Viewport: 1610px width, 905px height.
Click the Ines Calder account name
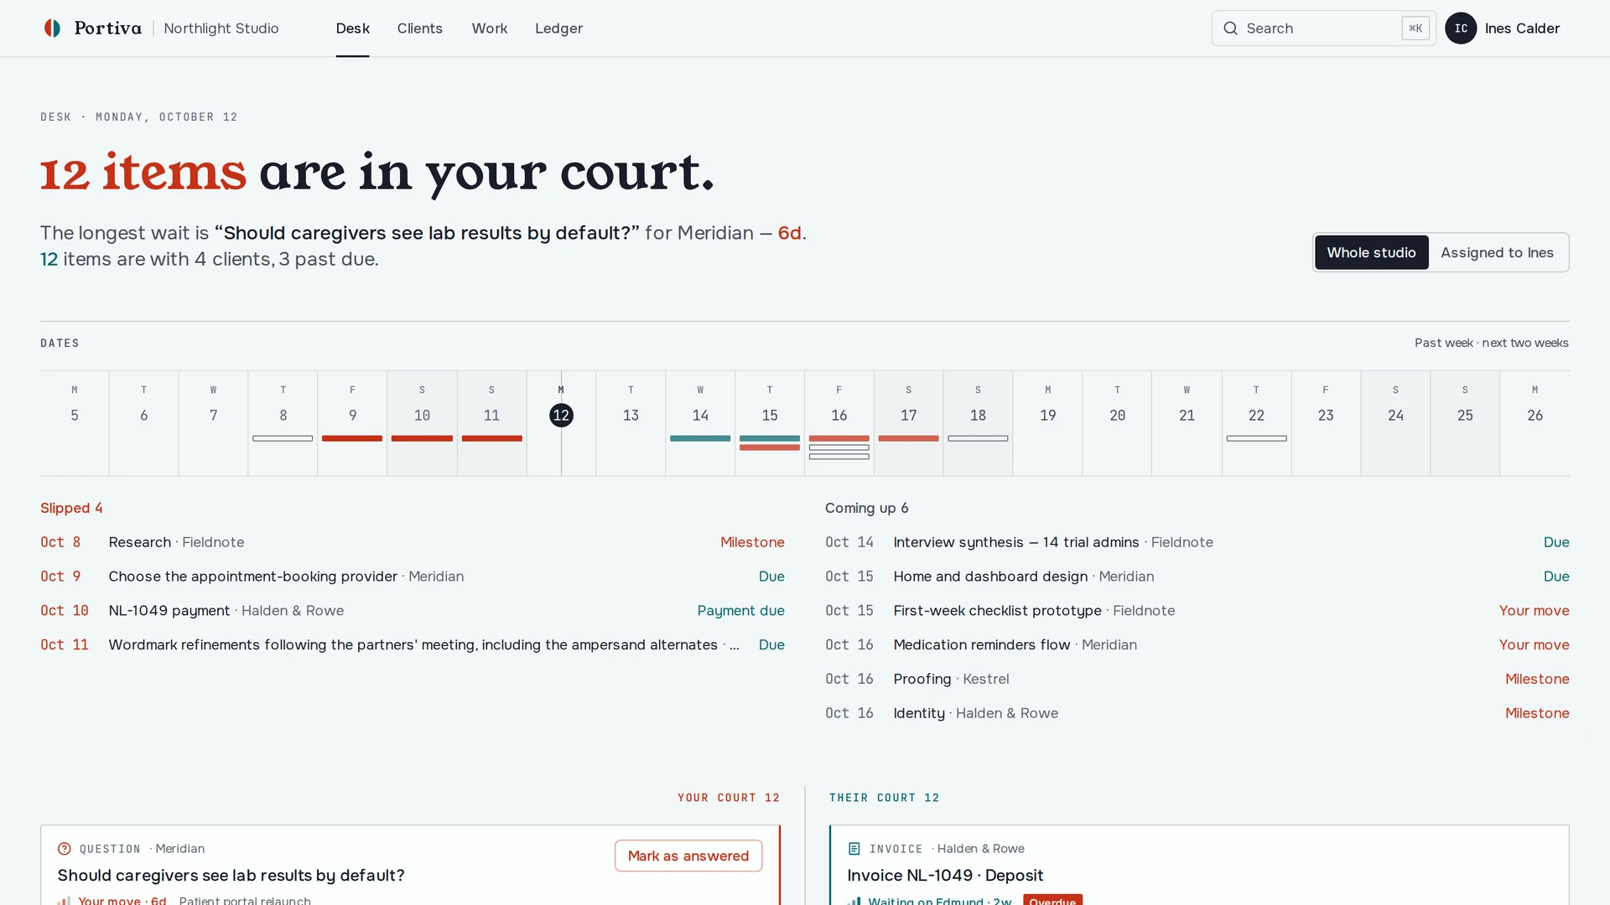click(x=1522, y=28)
